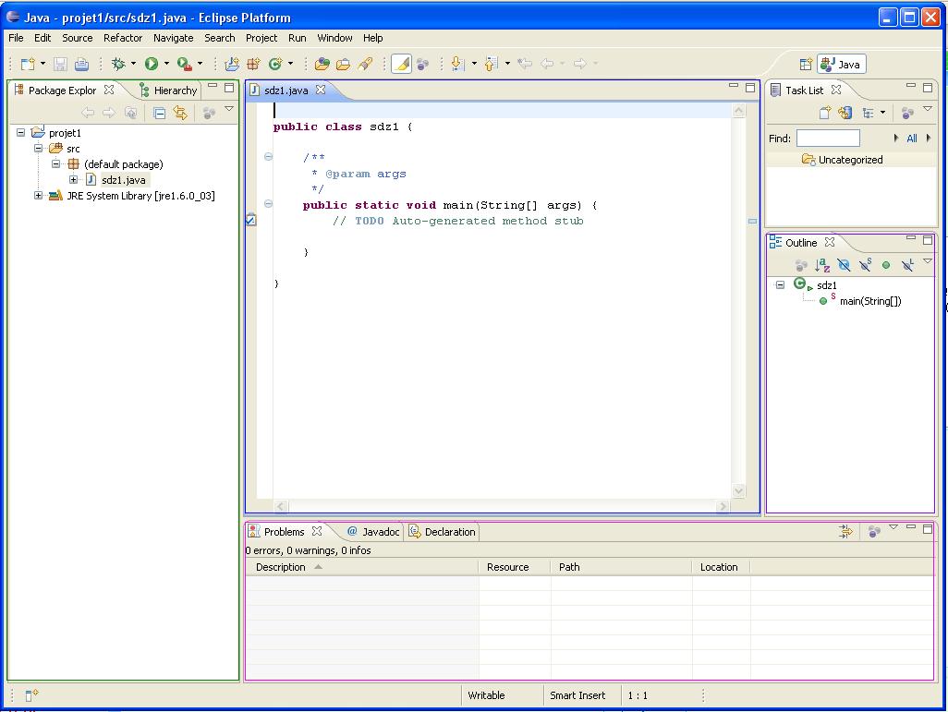This screenshot has width=948, height=712.
Task: Click the Save icon in the toolbar
Action: [60, 64]
